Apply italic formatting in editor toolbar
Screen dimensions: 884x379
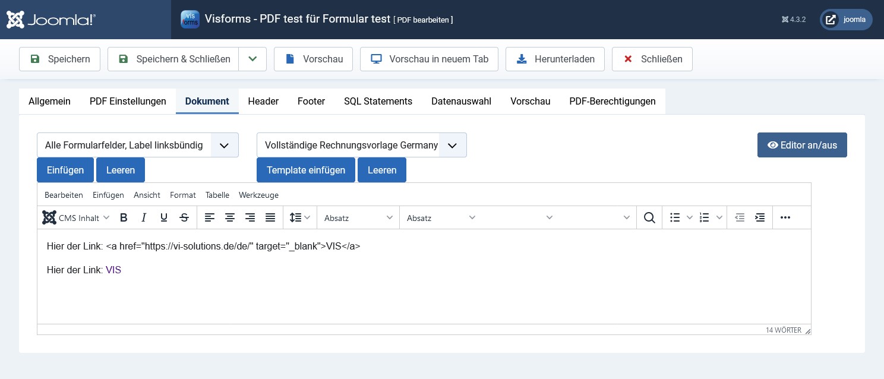coord(144,218)
